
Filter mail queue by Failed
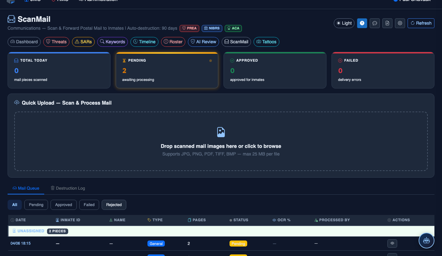[x=89, y=205]
